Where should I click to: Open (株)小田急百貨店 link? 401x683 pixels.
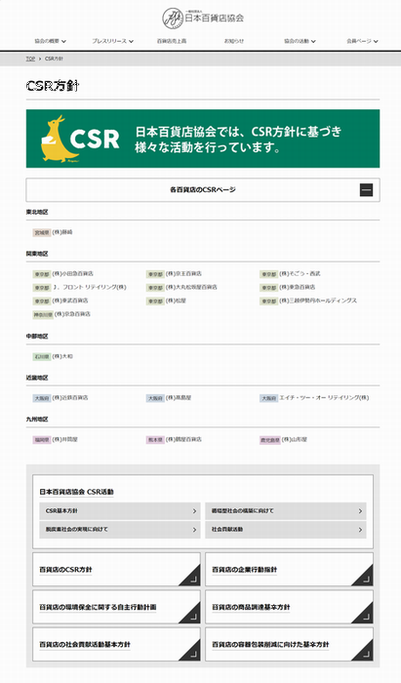point(72,273)
